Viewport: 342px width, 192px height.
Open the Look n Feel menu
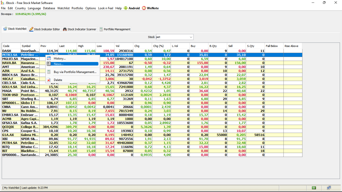(x=105, y=8)
